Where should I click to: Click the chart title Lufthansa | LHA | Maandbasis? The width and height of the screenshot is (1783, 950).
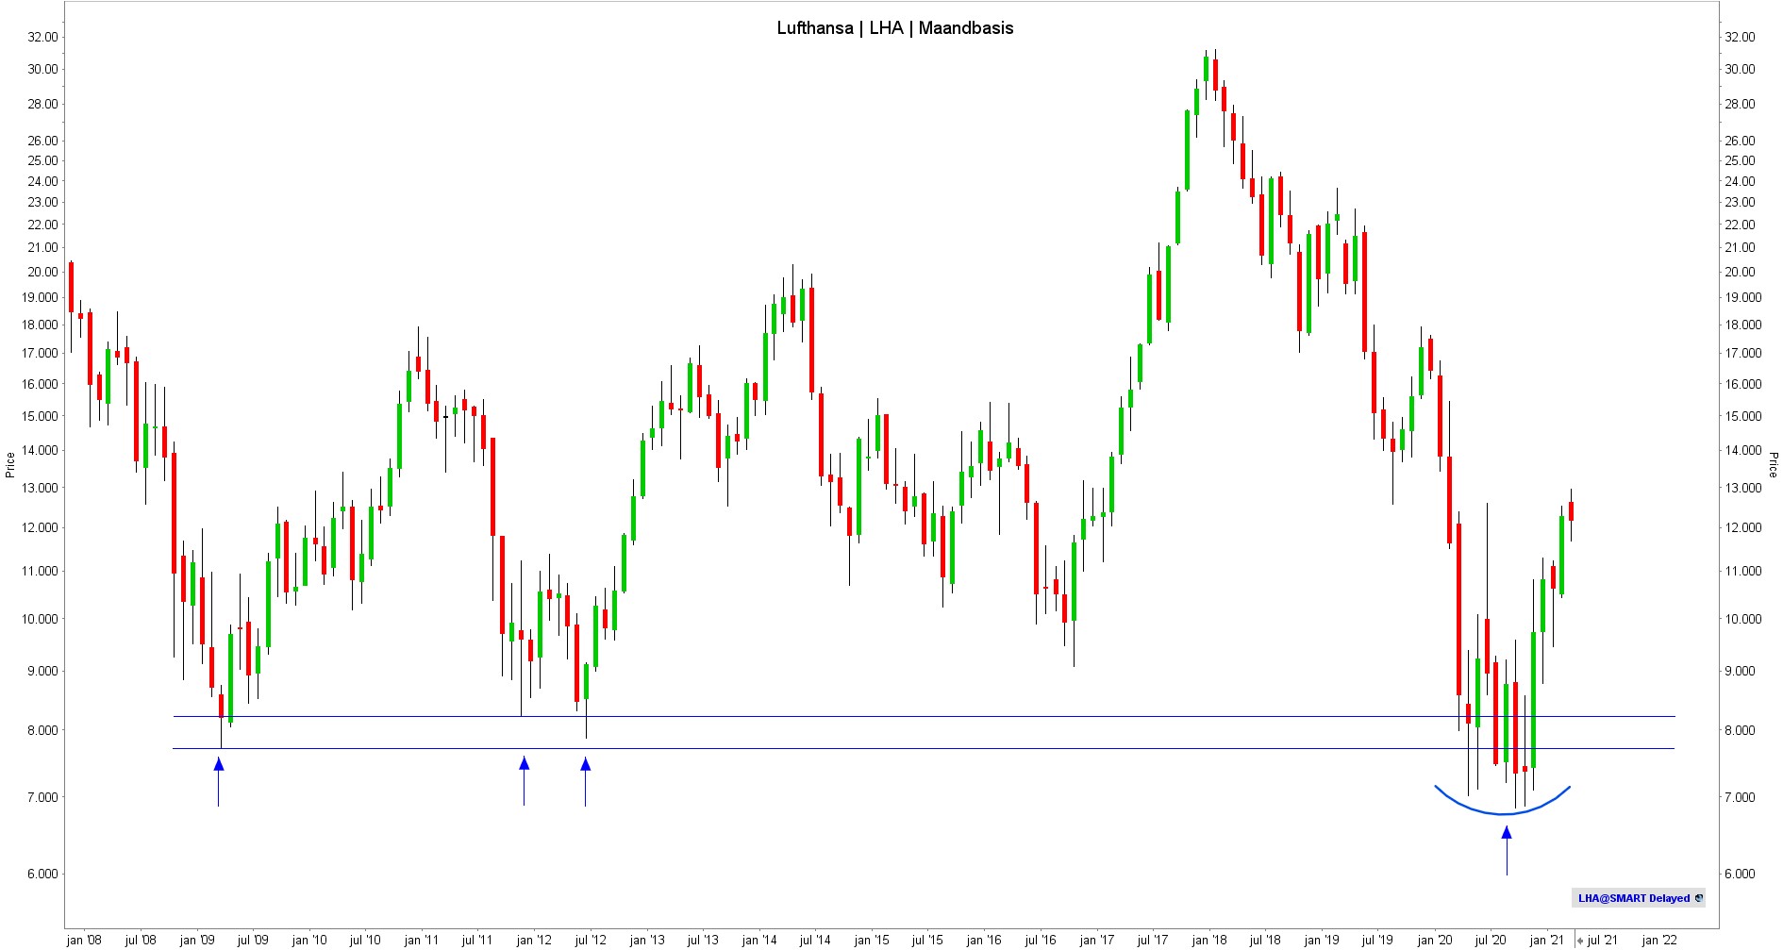895,28
